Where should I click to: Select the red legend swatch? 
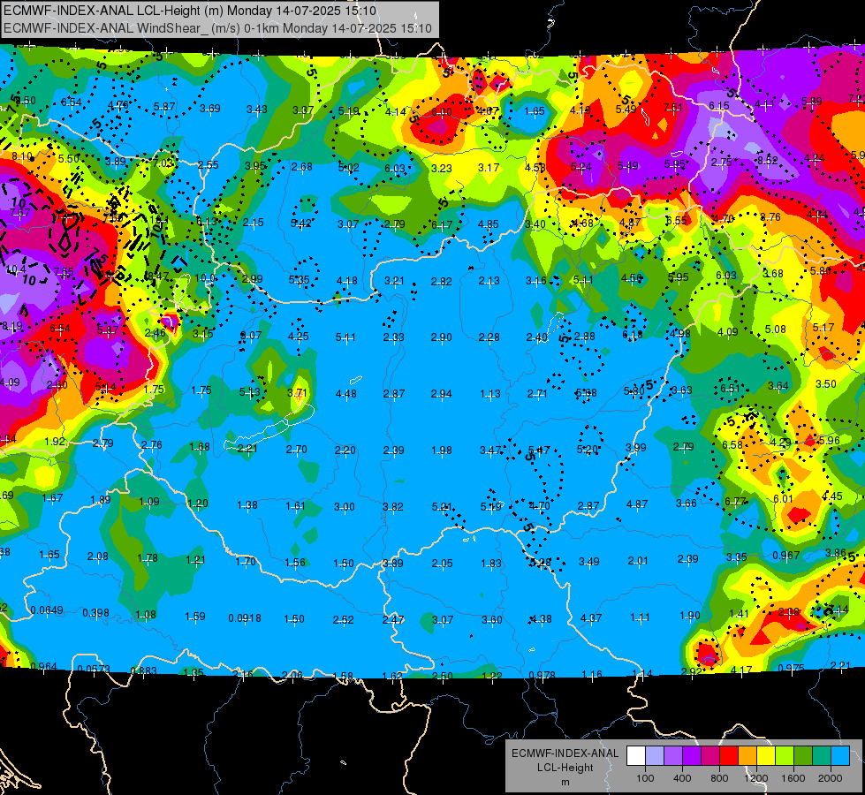click(x=729, y=756)
